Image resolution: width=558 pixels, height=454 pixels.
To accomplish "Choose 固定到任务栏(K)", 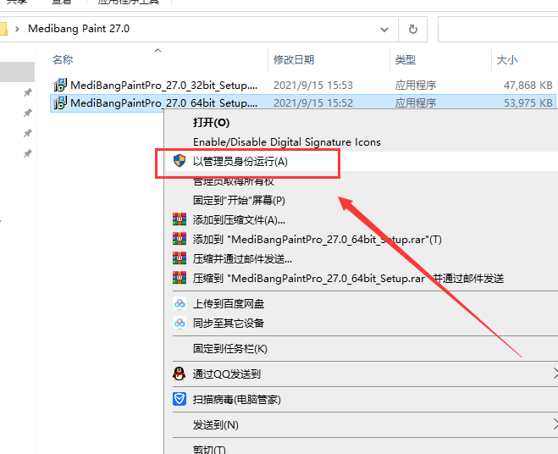I will [x=230, y=349].
